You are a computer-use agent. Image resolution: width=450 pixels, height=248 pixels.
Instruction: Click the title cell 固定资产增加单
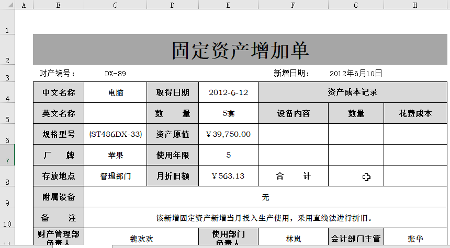(x=240, y=50)
